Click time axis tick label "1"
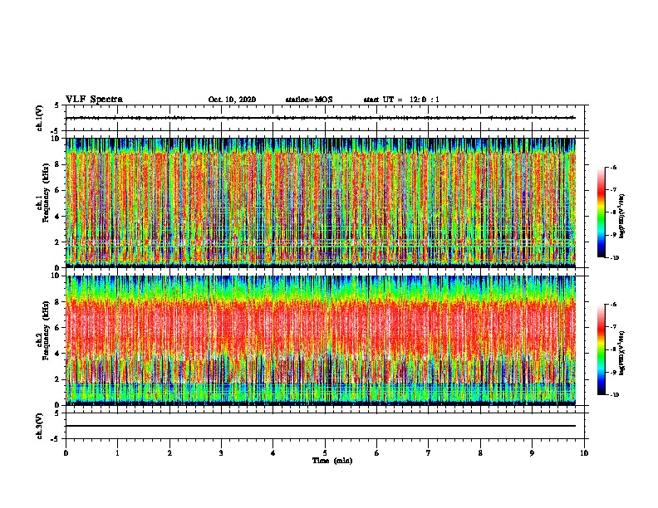 [117, 452]
